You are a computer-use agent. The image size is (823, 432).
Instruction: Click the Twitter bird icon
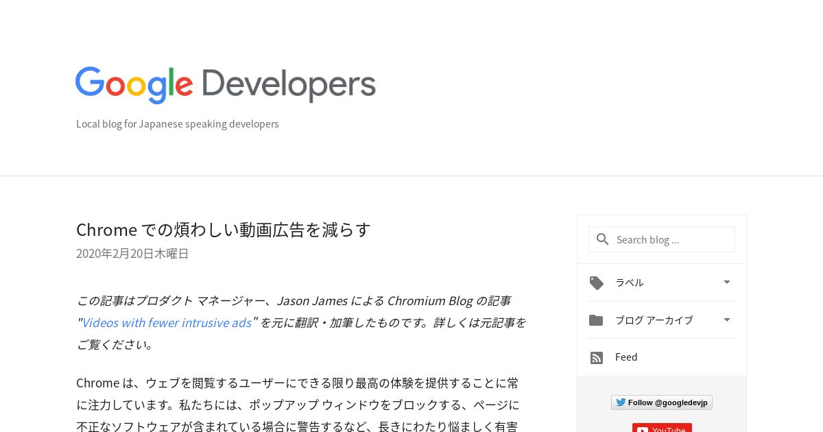(620, 403)
